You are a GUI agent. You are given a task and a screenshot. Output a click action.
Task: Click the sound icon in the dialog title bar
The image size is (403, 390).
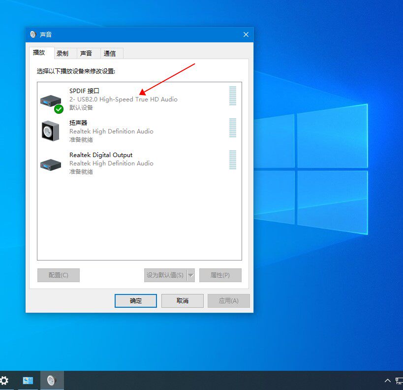33,34
